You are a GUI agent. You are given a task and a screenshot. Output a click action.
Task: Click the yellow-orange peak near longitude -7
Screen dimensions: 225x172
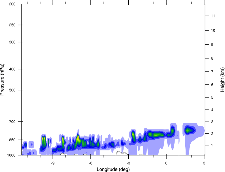[78, 138]
